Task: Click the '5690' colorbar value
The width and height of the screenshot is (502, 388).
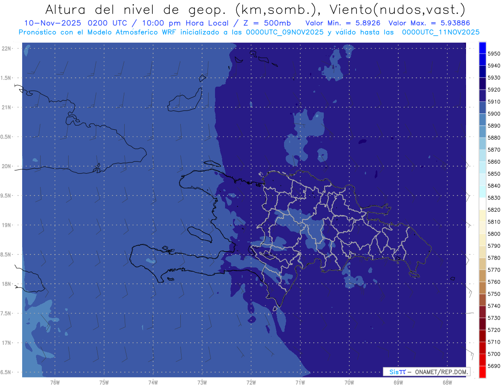Action: tap(494, 366)
